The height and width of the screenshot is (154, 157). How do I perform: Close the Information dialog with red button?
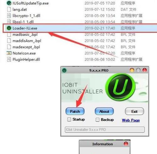126,144
